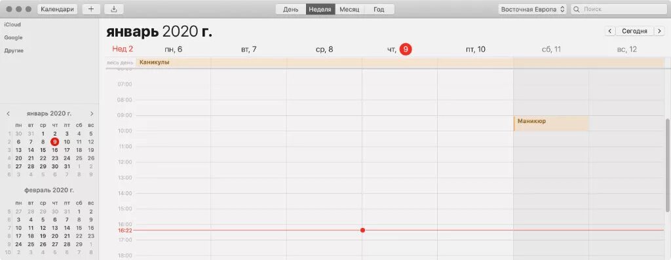This screenshot has width=671, height=260.
Task: Click the 09:00 time label
Action: (125, 115)
